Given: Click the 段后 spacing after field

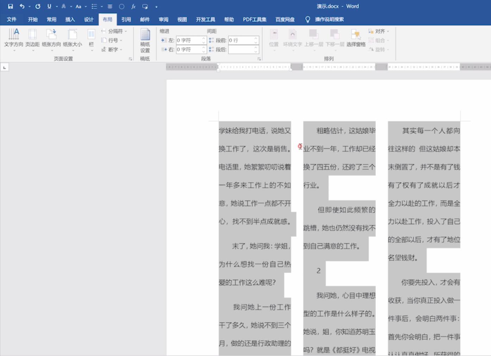Looking at the screenshot, I should pyautogui.click(x=241, y=50).
